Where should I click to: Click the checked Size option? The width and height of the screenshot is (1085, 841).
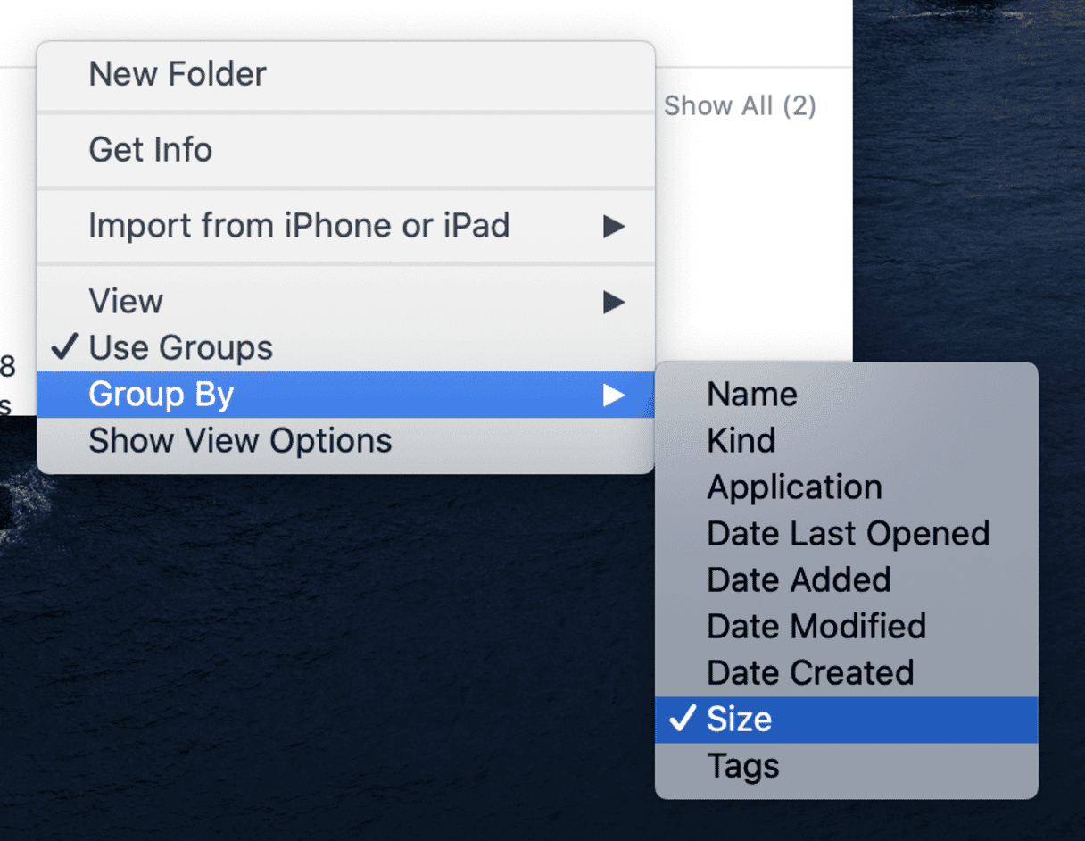pos(739,720)
